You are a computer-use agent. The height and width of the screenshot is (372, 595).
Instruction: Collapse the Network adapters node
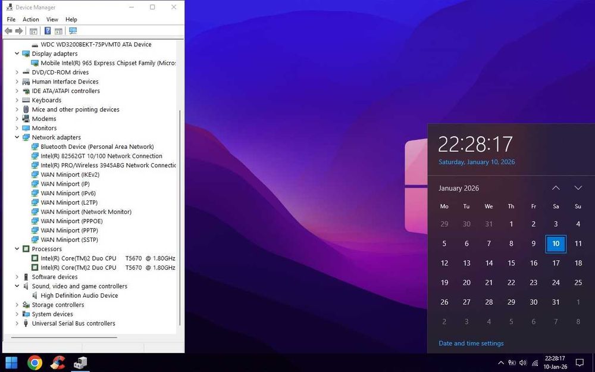[17, 137]
